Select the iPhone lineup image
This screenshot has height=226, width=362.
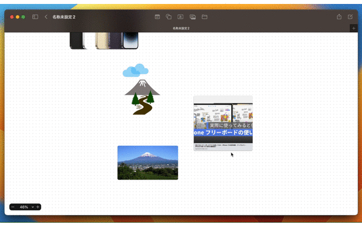pos(104,41)
